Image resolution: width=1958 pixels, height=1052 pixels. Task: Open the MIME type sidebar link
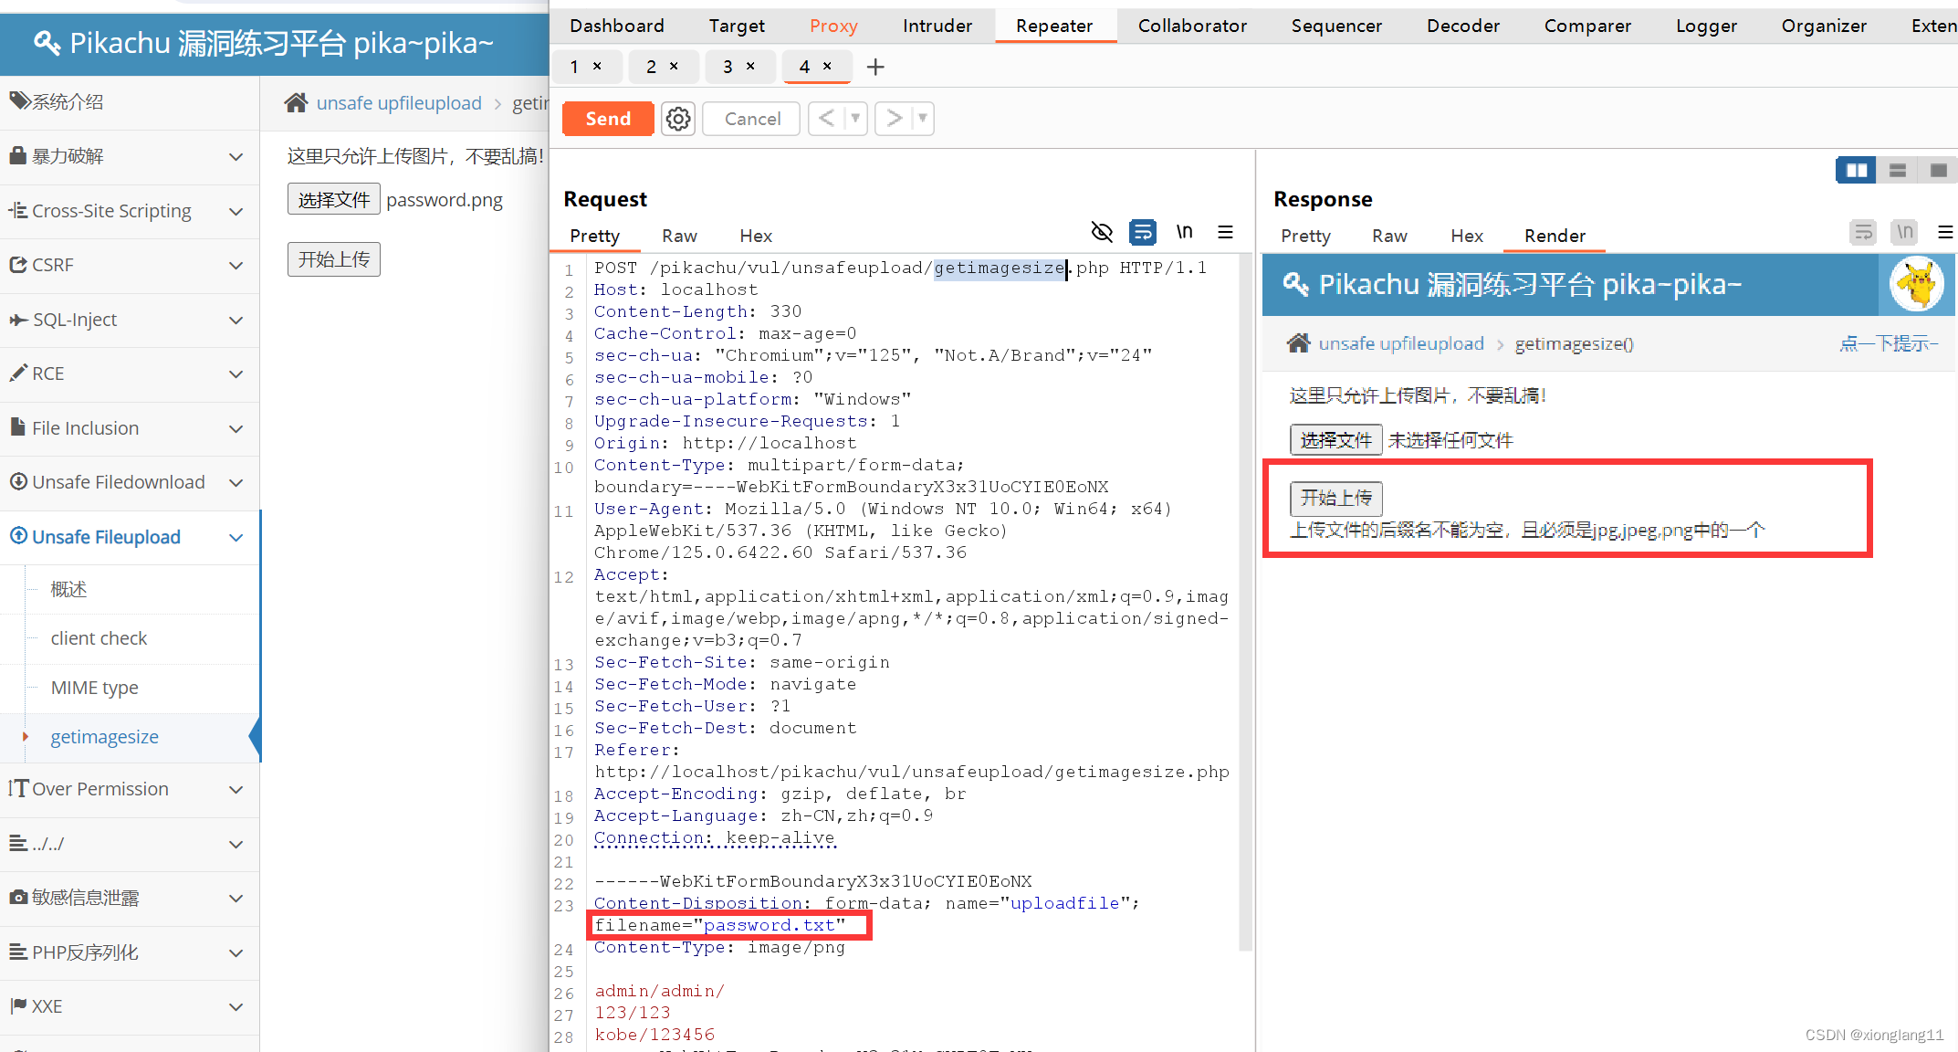(94, 688)
